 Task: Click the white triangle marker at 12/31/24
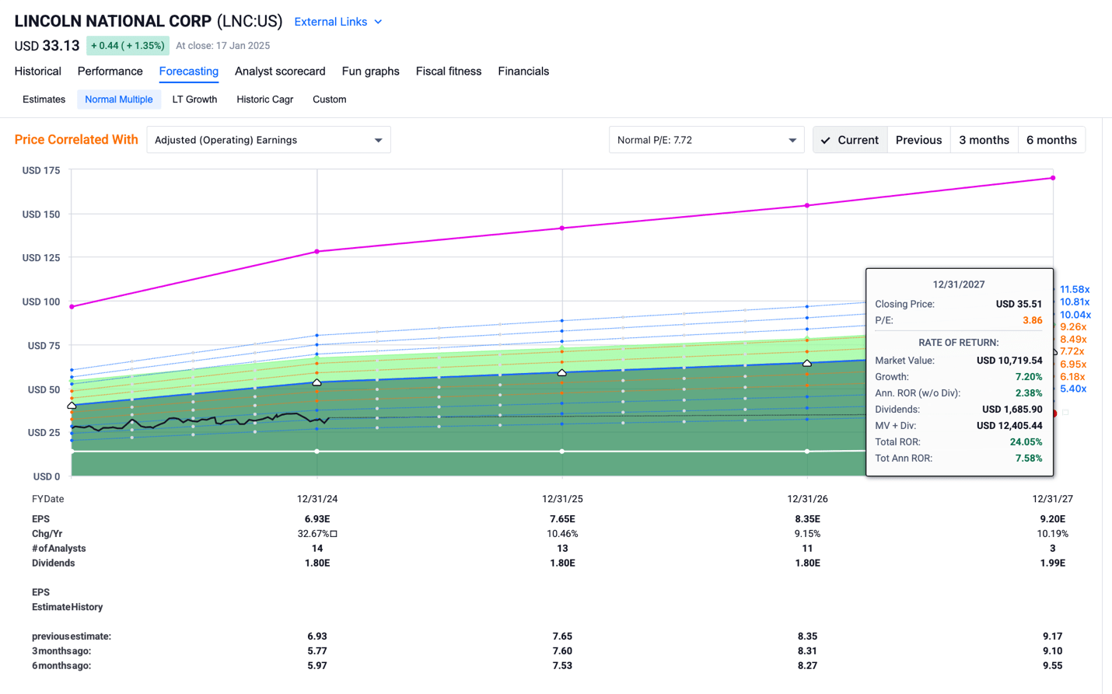[317, 382]
